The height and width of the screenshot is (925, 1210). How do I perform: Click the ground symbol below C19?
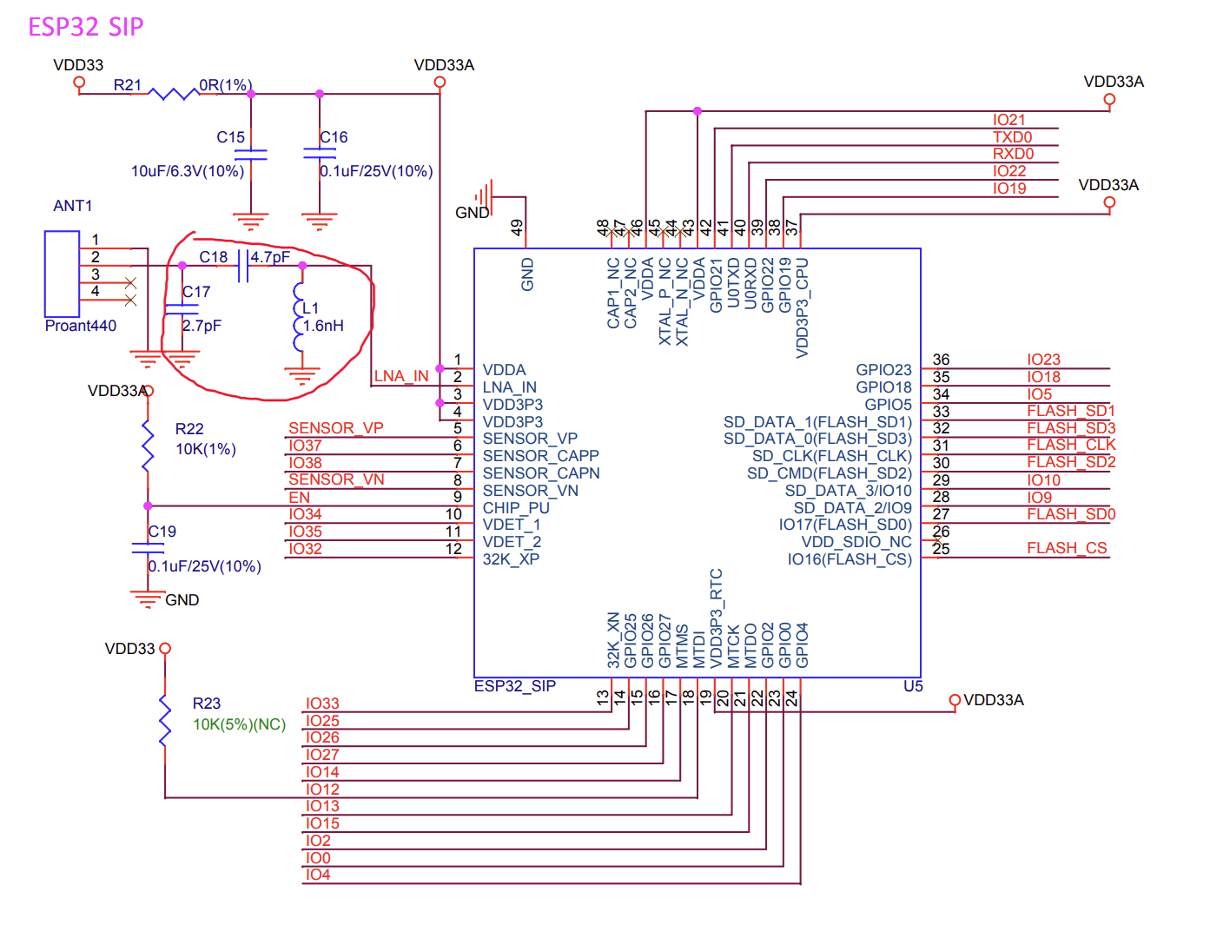pos(148,599)
